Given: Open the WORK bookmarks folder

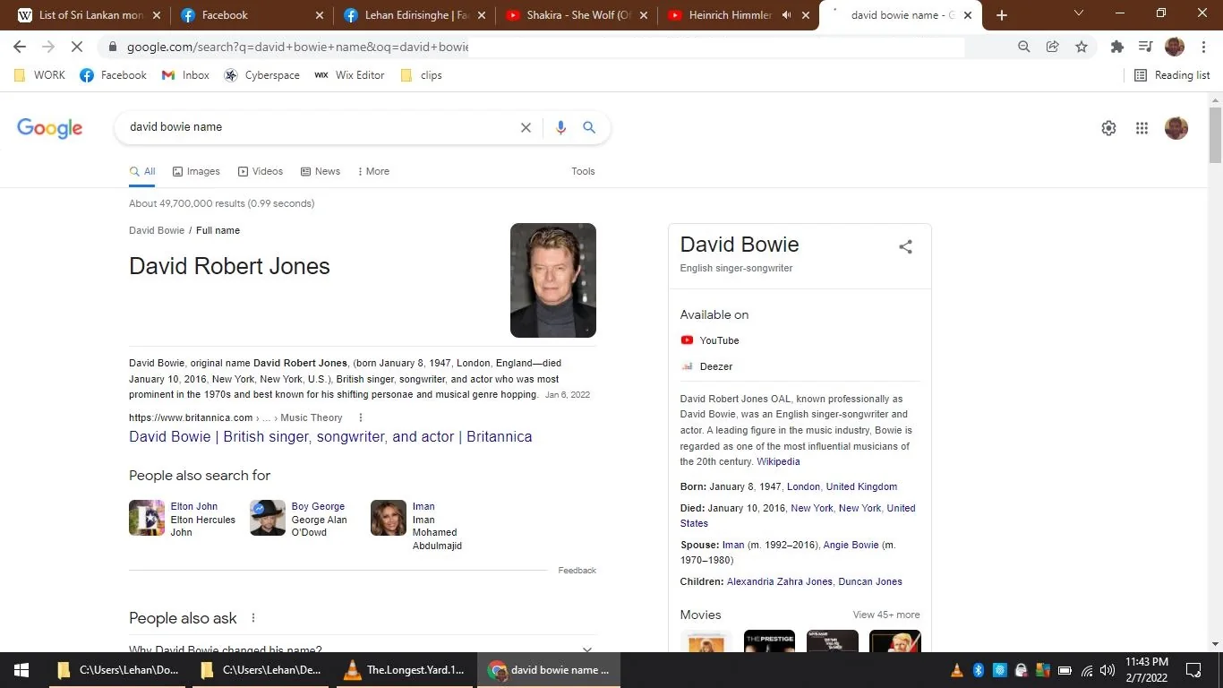Looking at the screenshot, I should (x=40, y=75).
